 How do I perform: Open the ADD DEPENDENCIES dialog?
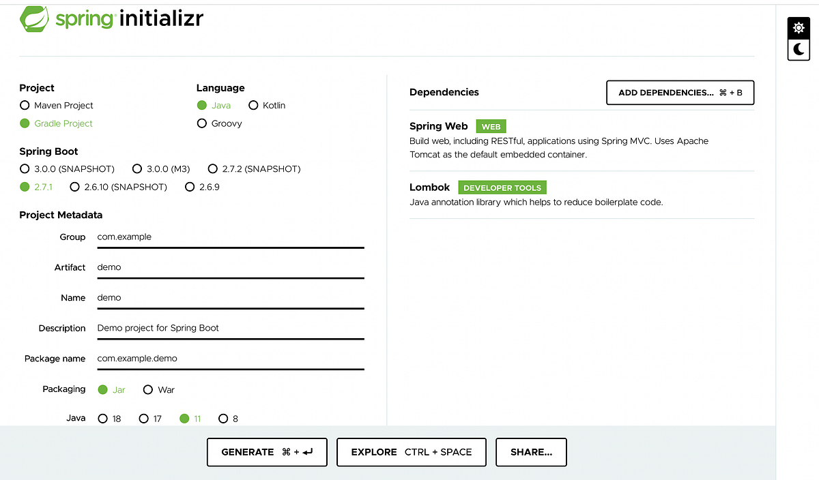click(679, 93)
